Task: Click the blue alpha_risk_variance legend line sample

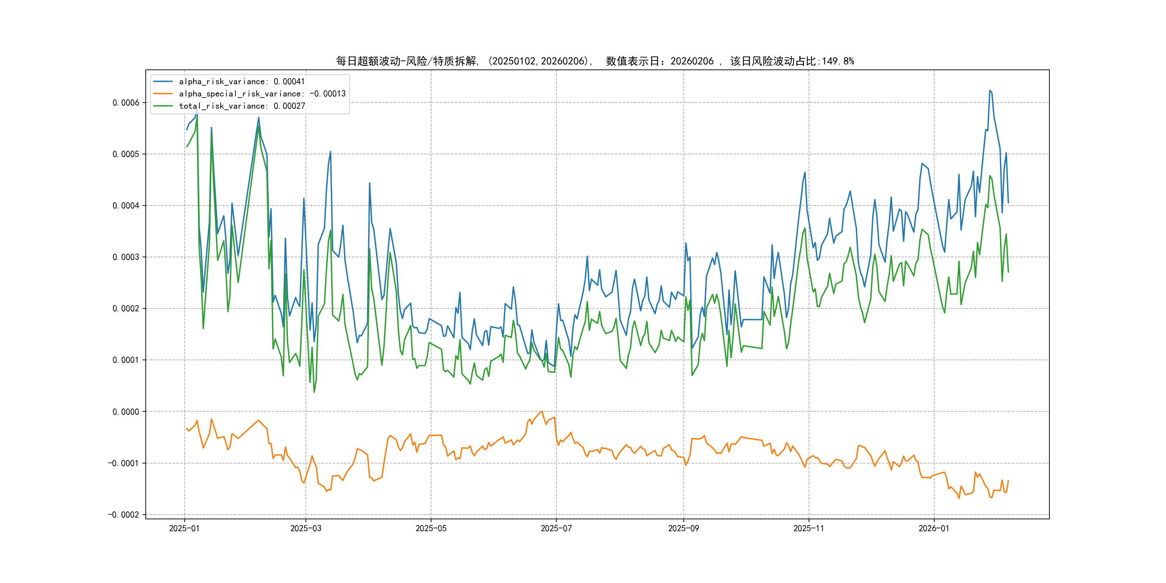Action: pos(163,81)
